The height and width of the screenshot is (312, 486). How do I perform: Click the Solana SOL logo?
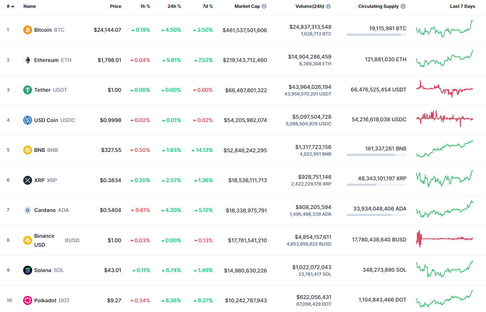27,270
